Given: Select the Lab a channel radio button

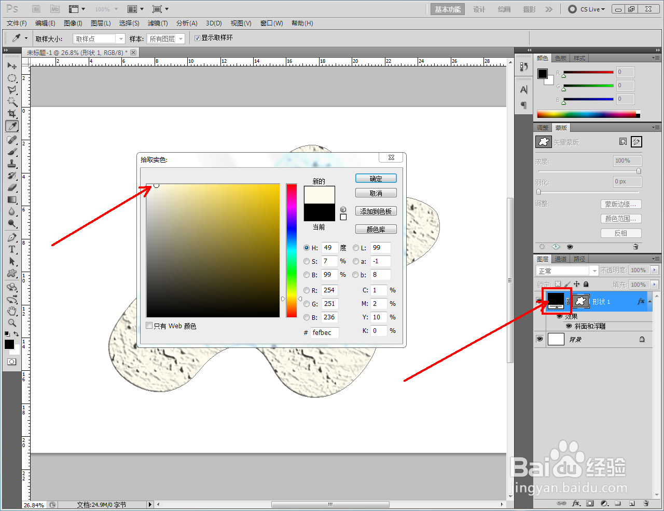Looking at the screenshot, I should 356,261.
